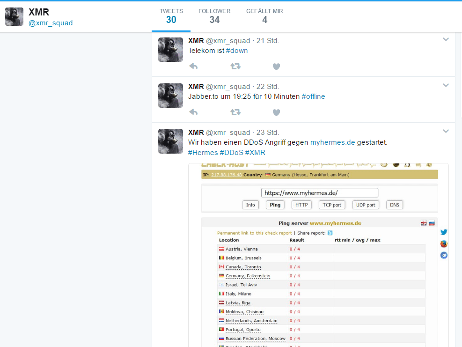Select the Italy, Milano row
This screenshot has height=347, width=462.
(x=321, y=294)
